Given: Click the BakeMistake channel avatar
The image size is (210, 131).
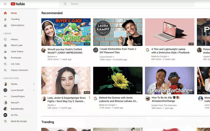Looking at the screenshot, I should pos(5,109).
